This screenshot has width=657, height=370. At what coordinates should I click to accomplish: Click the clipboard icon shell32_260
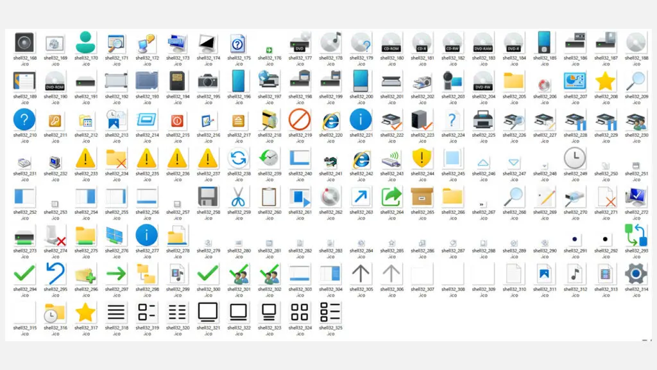pyautogui.click(x=269, y=197)
